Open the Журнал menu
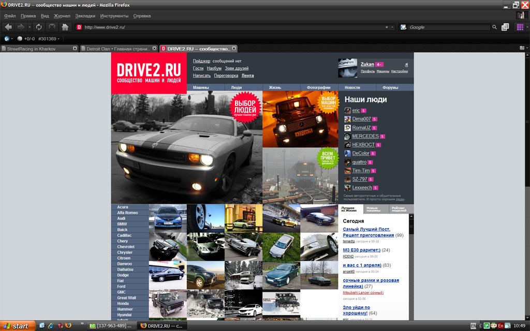530x331 pixels. click(x=62, y=16)
